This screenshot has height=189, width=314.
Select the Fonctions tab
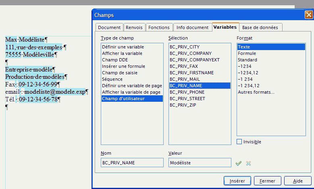159,27
